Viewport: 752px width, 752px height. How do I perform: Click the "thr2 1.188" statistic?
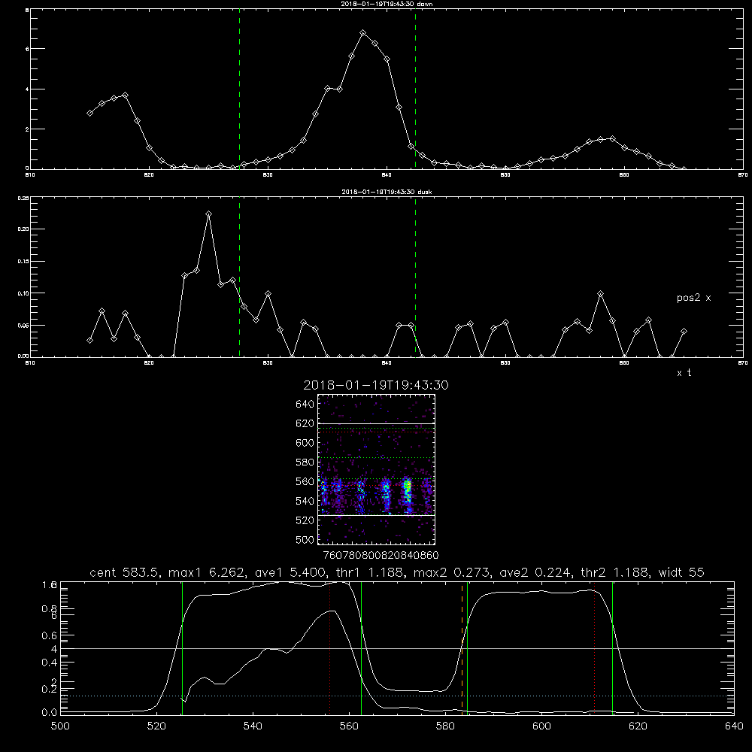[x=615, y=572]
